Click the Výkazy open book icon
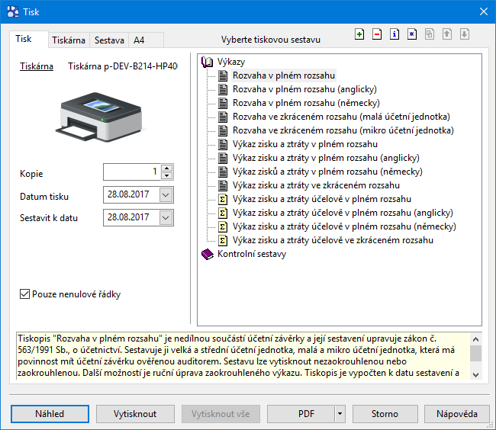This screenshot has height=430, width=496. click(x=208, y=62)
